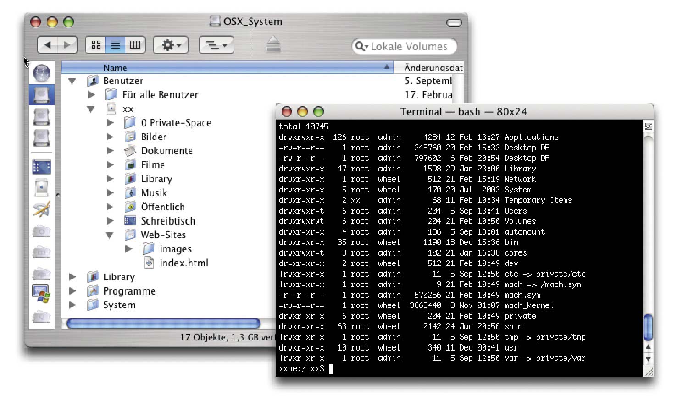Click the Terminal vertical scrollbar thumb
The height and width of the screenshot is (411, 677).
click(x=648, y=327)
